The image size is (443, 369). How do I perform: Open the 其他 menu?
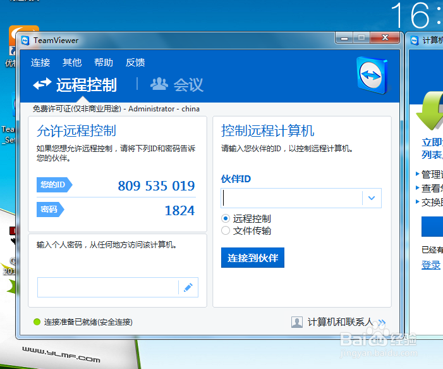point(72,62)
